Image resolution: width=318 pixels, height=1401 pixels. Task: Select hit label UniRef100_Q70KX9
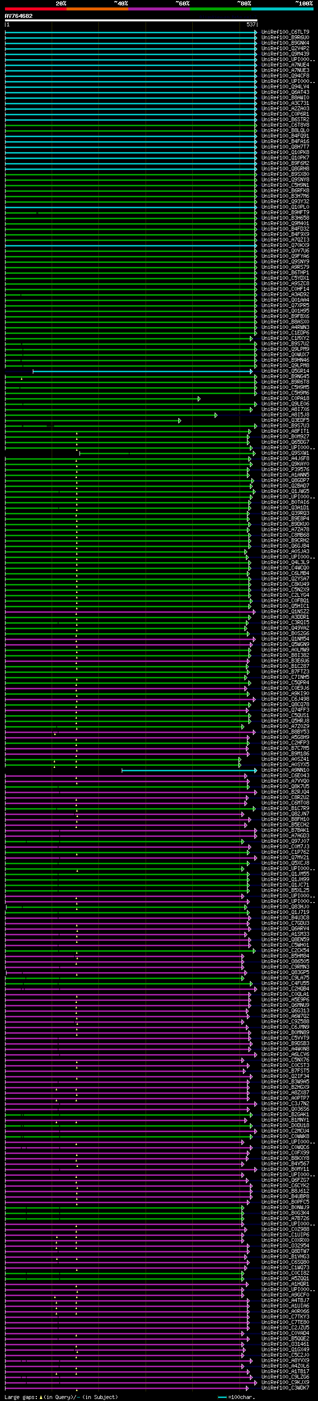[285, 246]
